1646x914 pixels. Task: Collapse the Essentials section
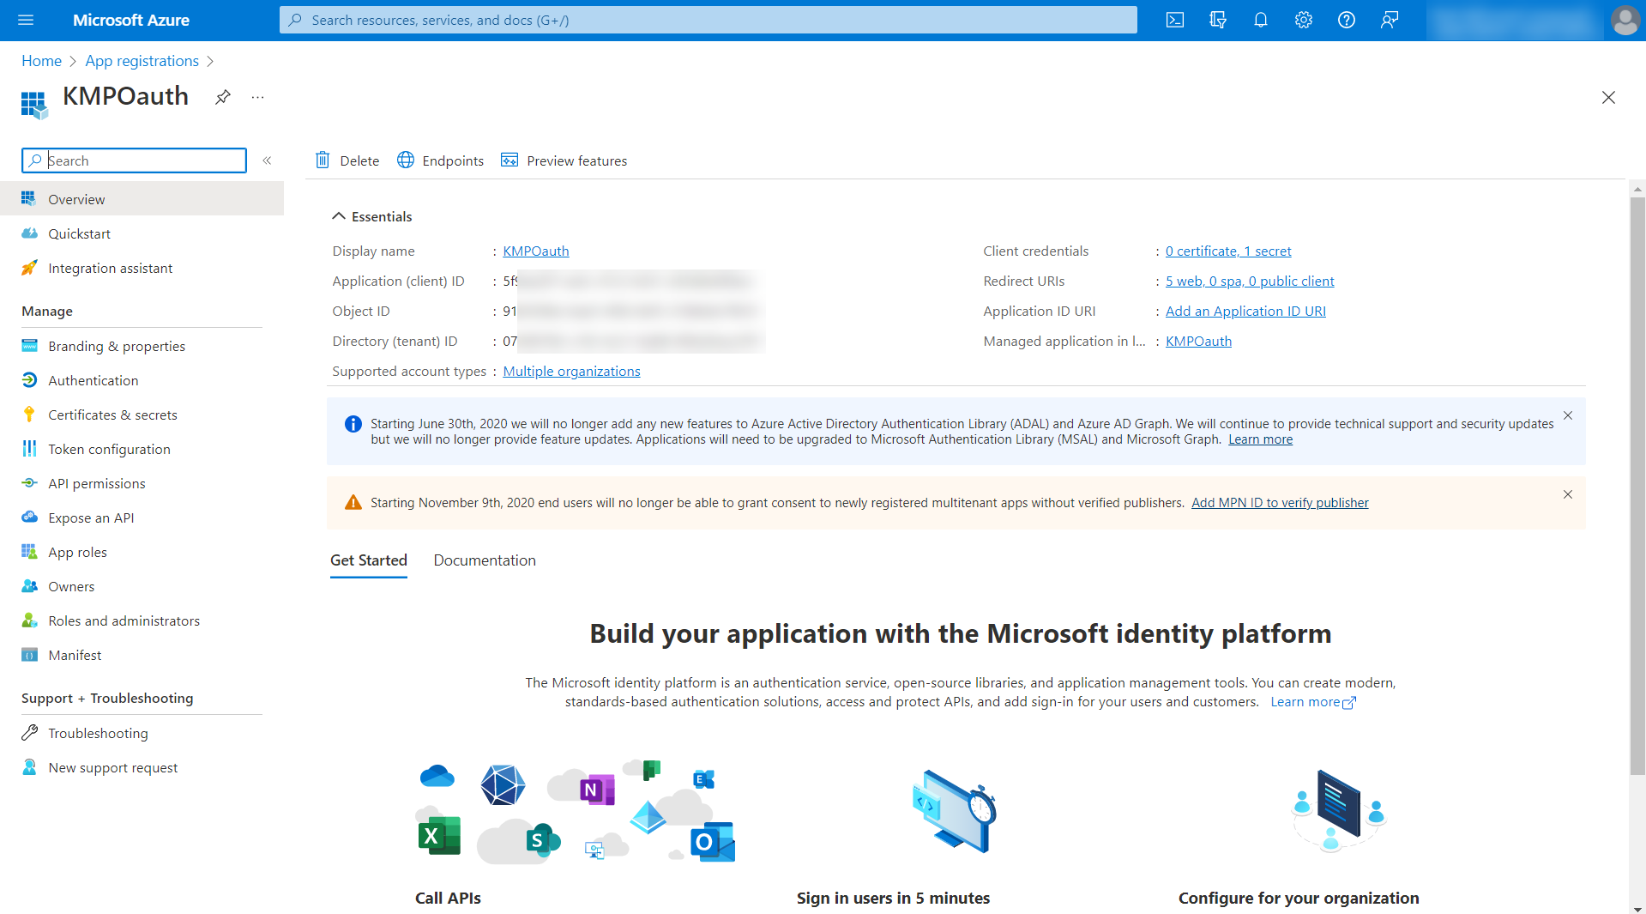[371, 216]
